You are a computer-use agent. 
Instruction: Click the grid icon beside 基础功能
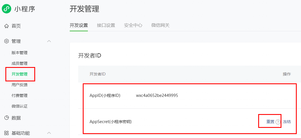(7, 133)
